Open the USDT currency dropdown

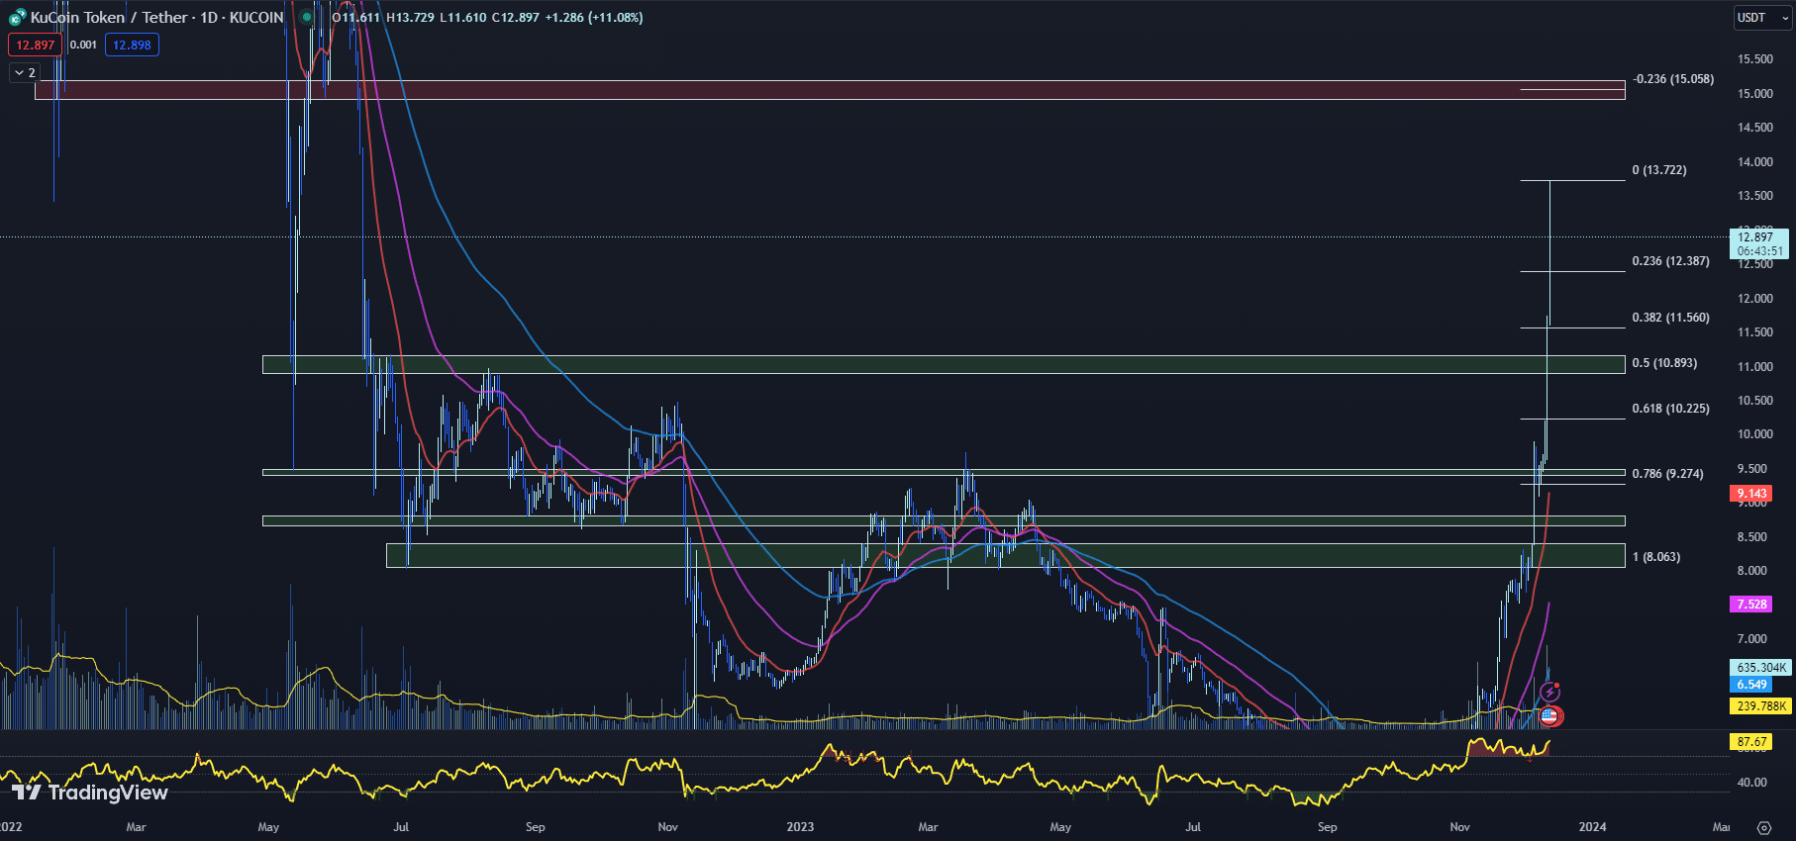click(1762, 18)
